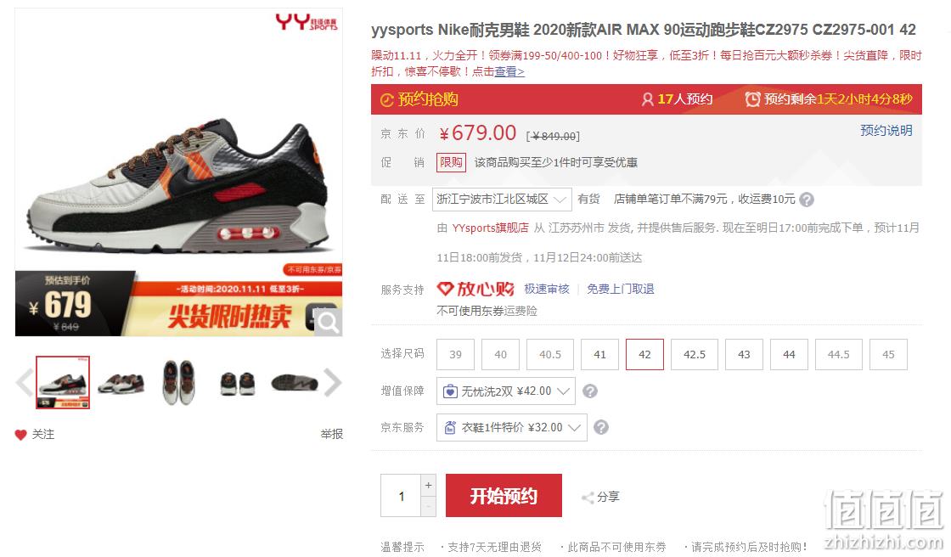Select the top-view shoe pair thumbnail
951x557 pixels.
[x=179, y=382]
